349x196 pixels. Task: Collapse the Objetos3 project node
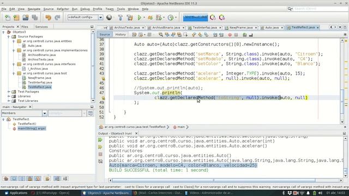click(x=4, y=32)
